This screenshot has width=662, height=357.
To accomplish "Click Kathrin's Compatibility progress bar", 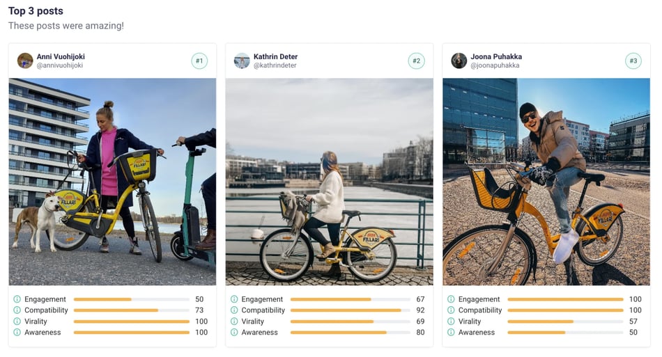I will pos(351,310).
